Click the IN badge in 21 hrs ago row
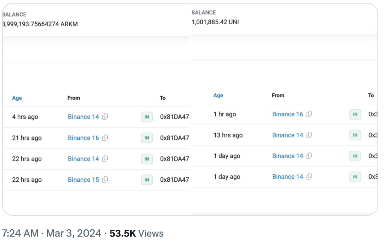Viewport: 386px width, 241px height. tap(147, 138)
